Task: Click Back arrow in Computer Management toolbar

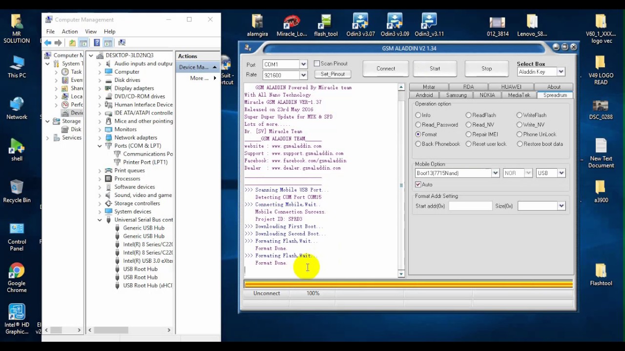Action: point(48,43)
